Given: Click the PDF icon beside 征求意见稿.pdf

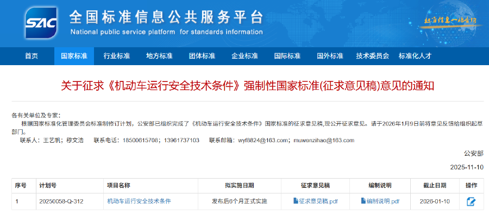Looking at the screenshot, I should click(296, 201).
